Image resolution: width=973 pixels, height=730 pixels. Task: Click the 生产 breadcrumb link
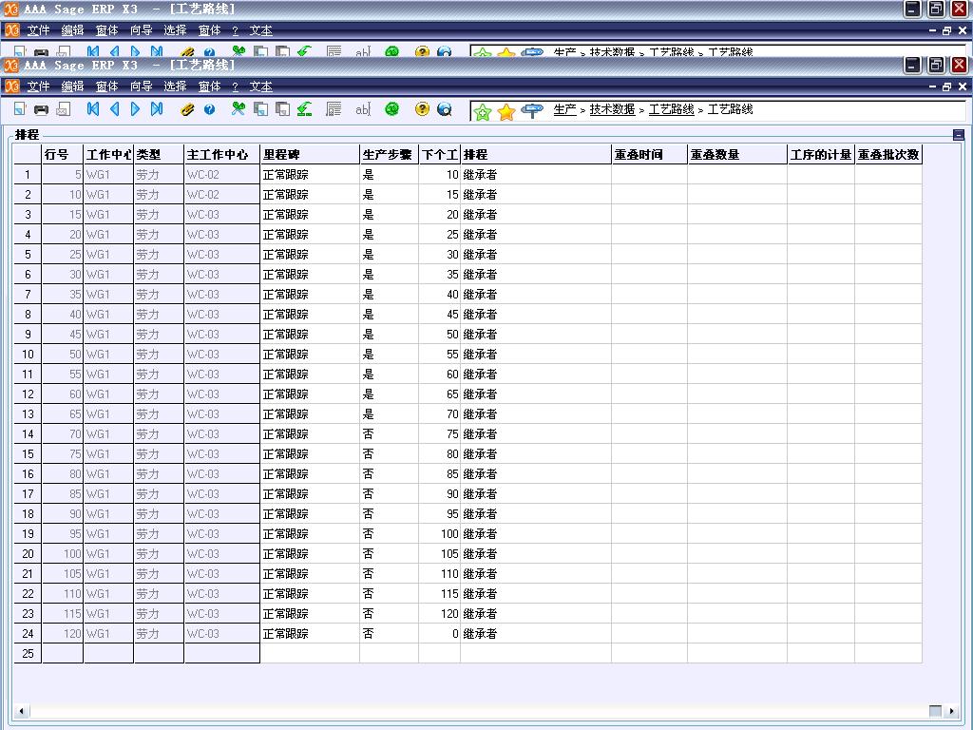point(564,110)
